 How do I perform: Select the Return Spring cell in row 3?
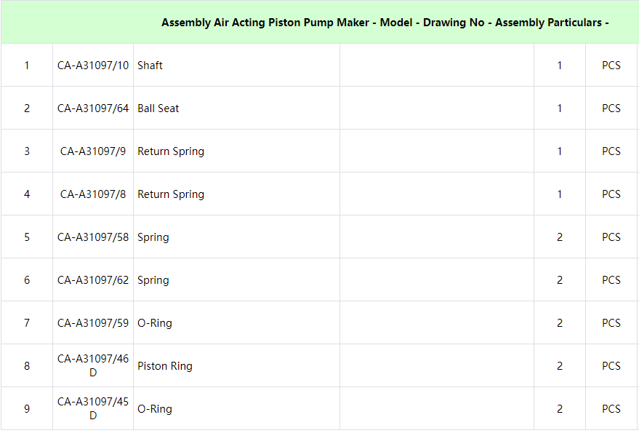pos(236,151)
